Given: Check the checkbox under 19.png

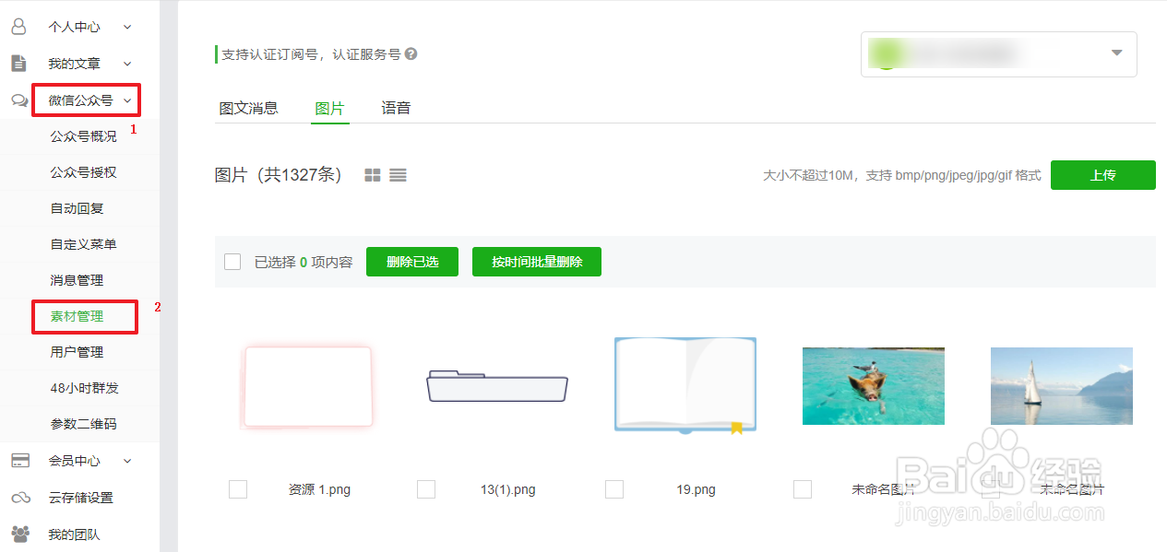Looking at the screenshot, I should pos(614,489).
